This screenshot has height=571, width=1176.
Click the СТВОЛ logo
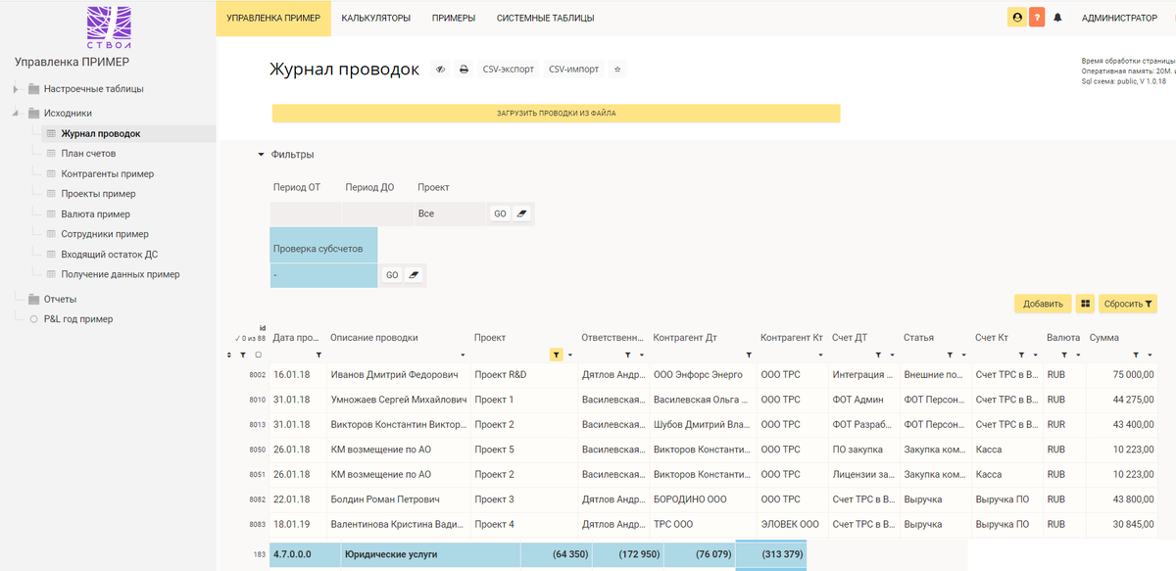tap(108, 27)
